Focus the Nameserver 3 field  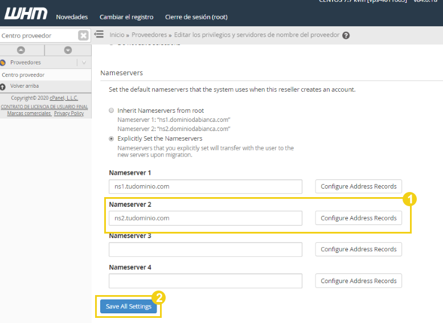tap(206, 250)
